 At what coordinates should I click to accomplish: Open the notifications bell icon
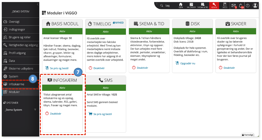tap(241, 6)
